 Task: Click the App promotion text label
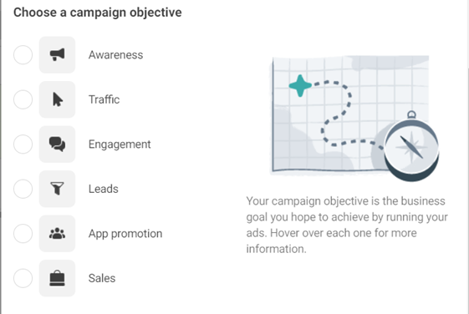[125, 234]
